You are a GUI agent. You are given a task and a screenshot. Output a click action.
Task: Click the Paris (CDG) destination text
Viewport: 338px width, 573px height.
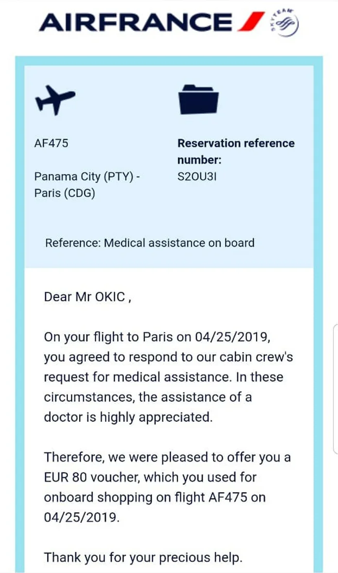pos(65,193)
